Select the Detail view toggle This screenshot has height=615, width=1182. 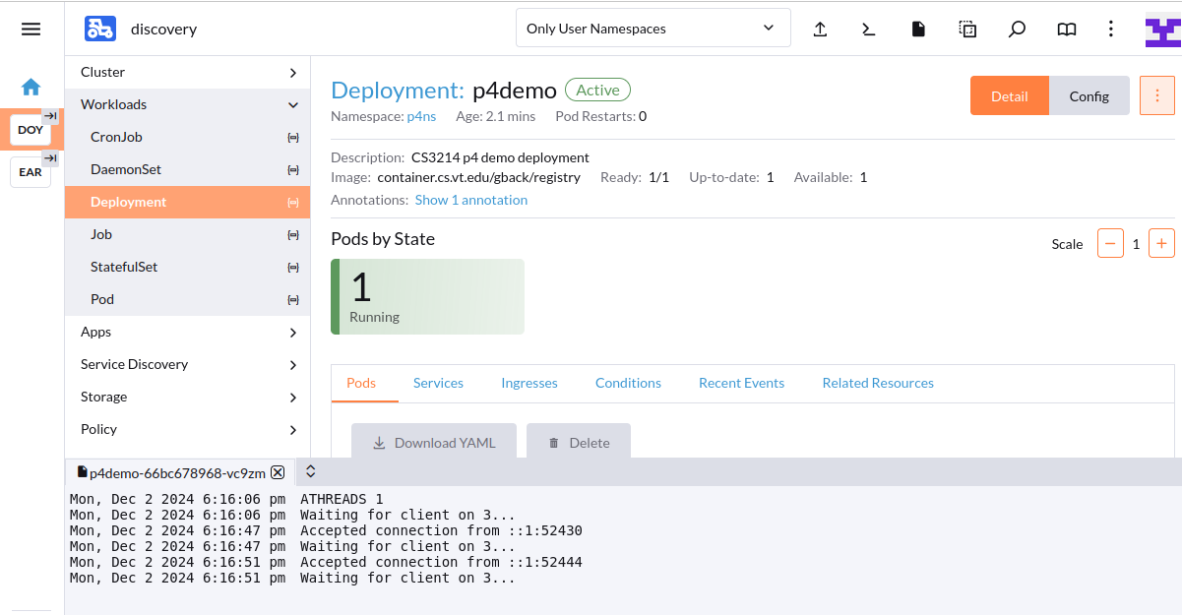pyautogui.click(x=1009, y=95)
